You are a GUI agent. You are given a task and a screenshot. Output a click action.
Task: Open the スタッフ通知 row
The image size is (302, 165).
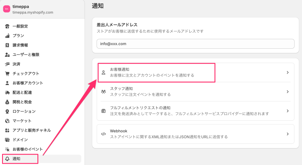click(x=196, y=92)
